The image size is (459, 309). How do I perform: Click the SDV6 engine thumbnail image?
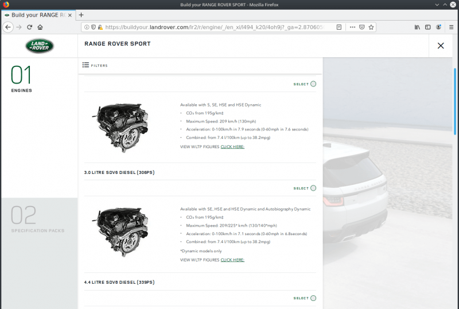(x=120, y=232)
